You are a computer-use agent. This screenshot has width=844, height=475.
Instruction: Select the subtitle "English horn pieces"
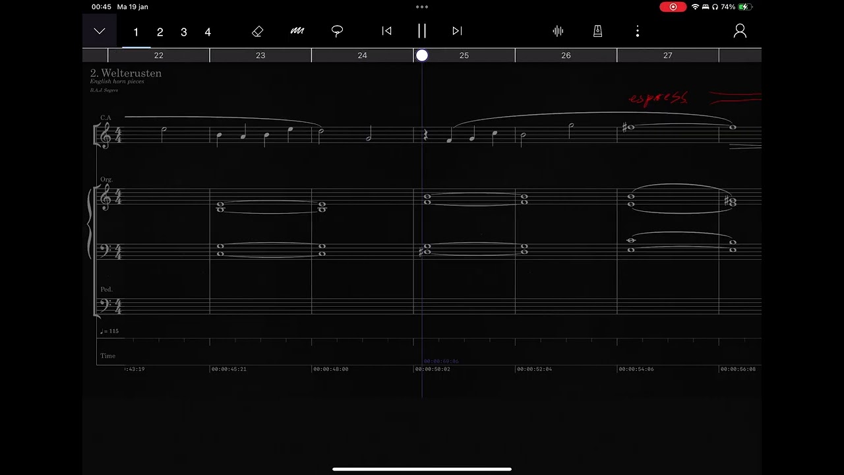117,82
